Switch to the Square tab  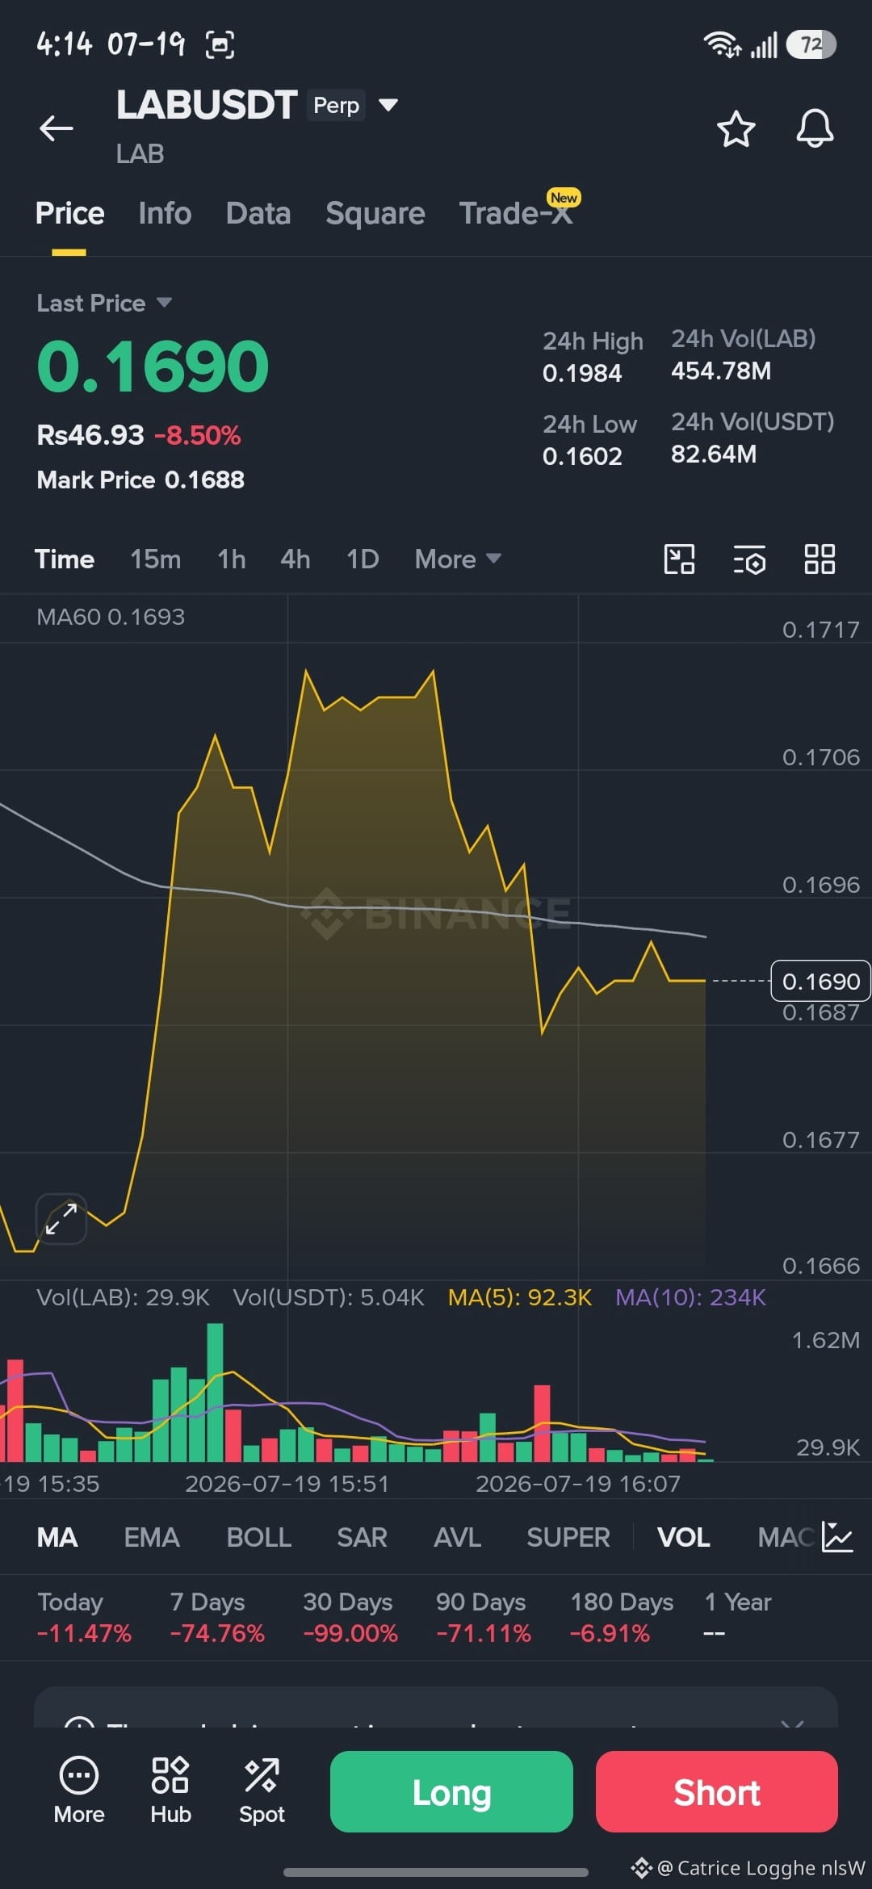pos(375,213)
